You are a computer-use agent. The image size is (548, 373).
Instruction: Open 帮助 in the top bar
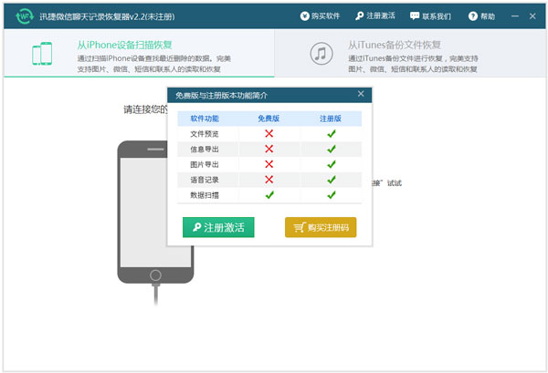click(481, 16)
